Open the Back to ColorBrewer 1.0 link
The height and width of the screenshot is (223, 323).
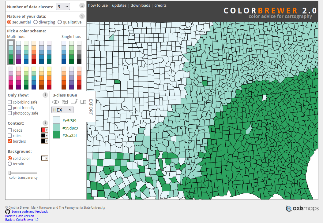tap(21, 219)
